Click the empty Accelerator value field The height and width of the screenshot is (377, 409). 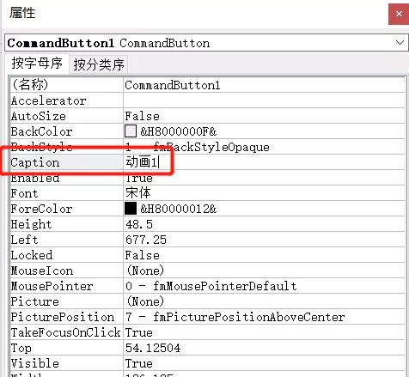click(x=265, y=100)
